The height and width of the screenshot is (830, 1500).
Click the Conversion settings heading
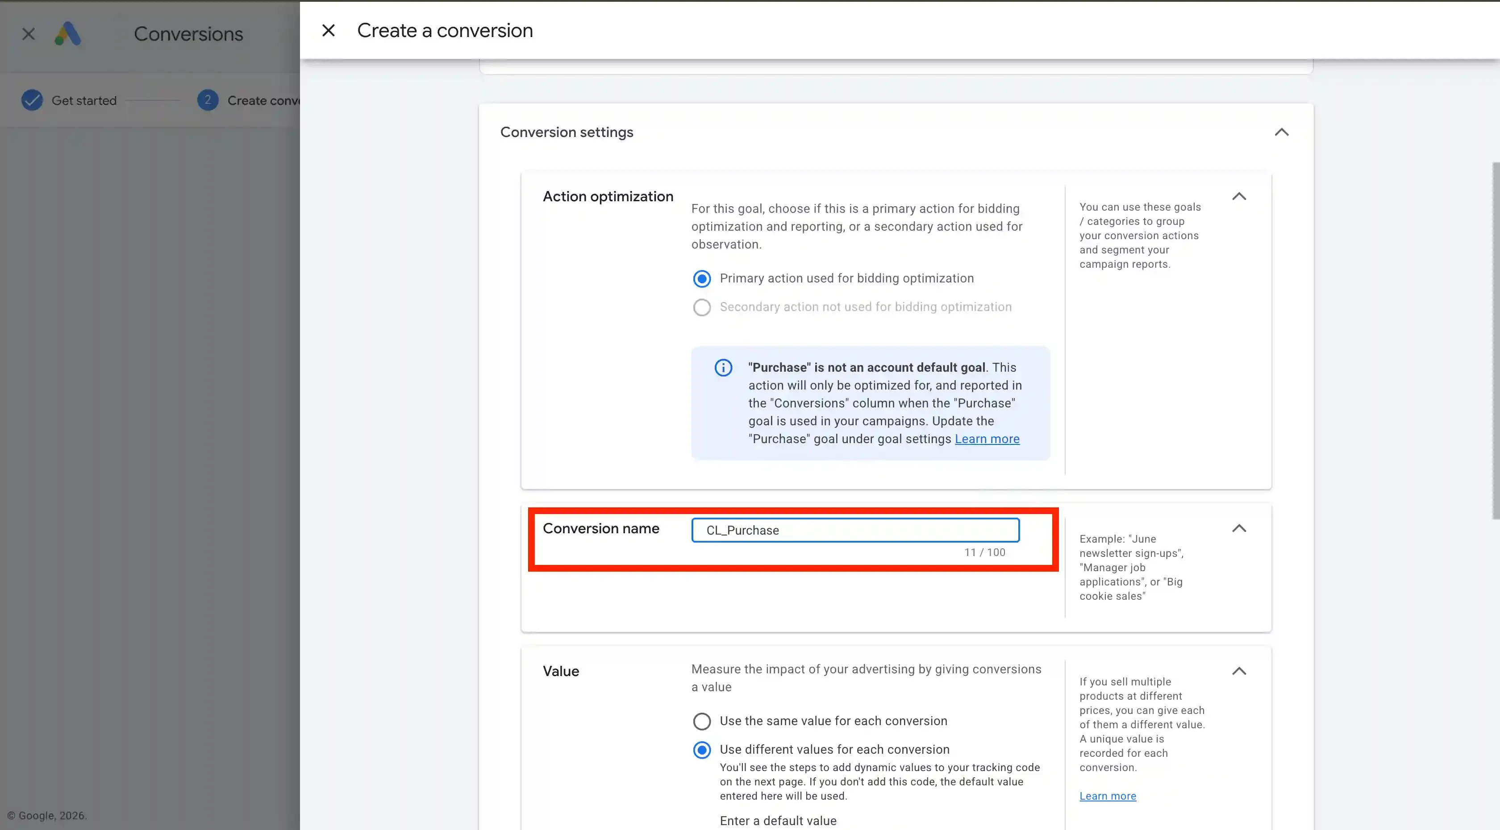[567, 132]
